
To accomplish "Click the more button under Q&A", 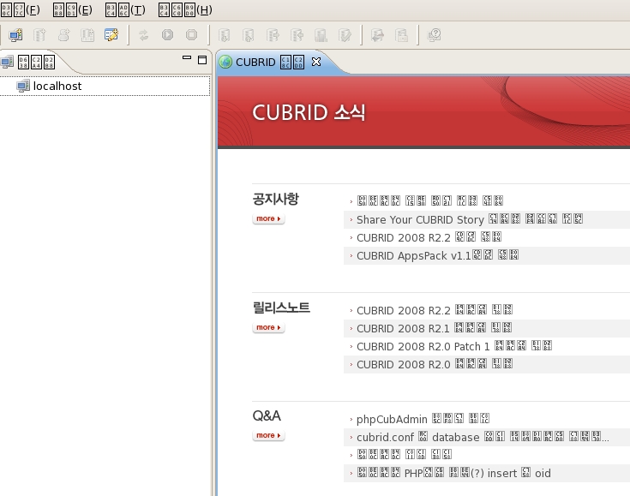I will [x=268, y=435].
